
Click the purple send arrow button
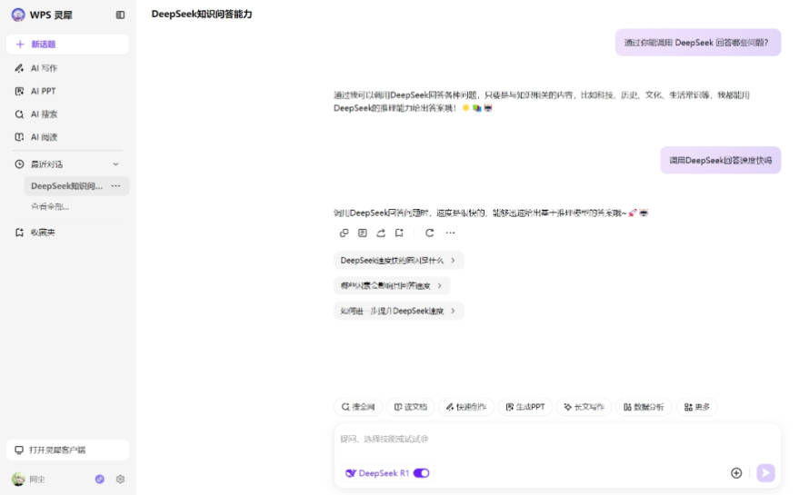click(x=765, y=473)
